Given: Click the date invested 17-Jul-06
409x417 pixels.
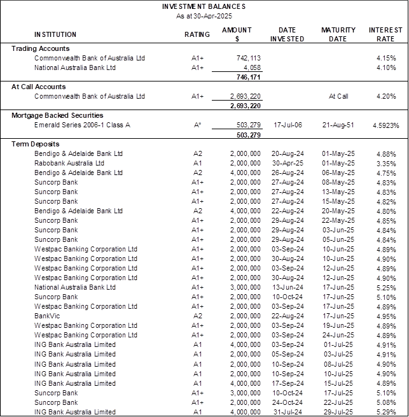Looking at the screenshot, I should tap(288, 125).
